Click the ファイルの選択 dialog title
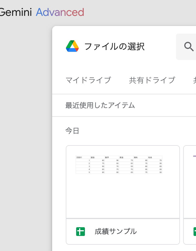This screenshot has width=196, height=251. [114, 46]
